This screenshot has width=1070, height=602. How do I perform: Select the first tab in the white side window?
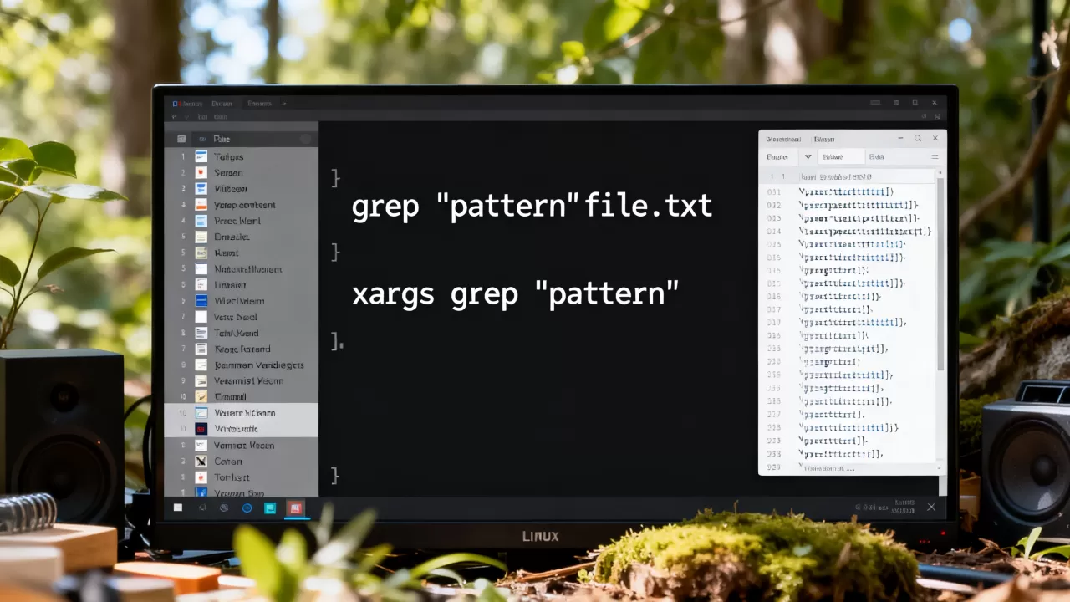(x=783, y=139)
